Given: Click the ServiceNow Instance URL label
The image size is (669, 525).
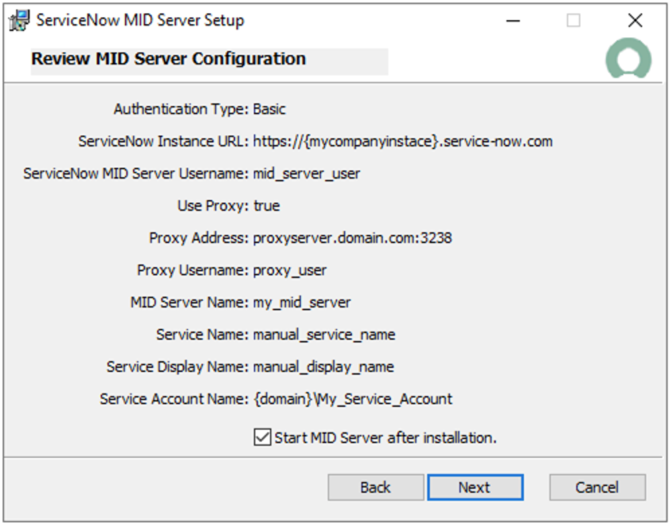Looking at the screenshot, I should (163, 141).
